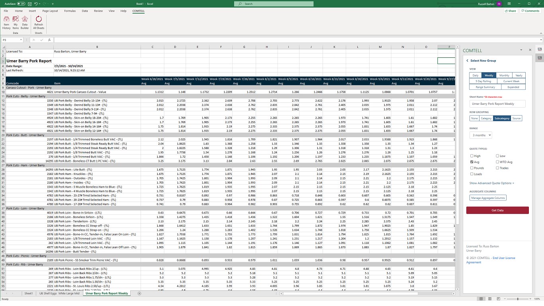Click the zoom slider in status bar
Viewport: 544px width, 306px height.
pos(518,299)
